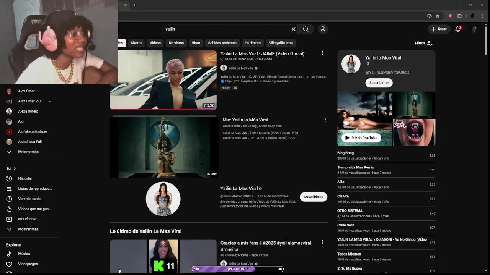Open the Alexa Sotelo subscription

[29, 111]
